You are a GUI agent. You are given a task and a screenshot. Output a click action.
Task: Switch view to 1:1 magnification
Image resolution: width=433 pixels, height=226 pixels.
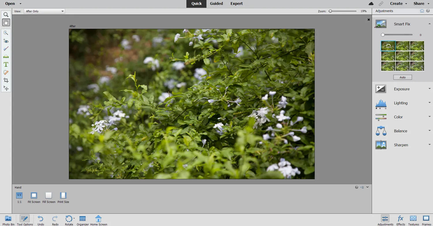coord(19,195)
